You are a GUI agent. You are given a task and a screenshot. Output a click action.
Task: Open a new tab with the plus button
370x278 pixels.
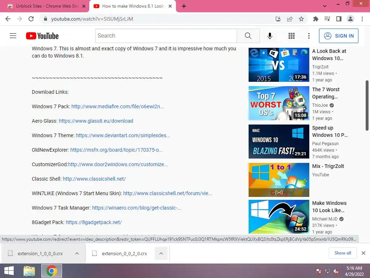click(x=184, y=6)
